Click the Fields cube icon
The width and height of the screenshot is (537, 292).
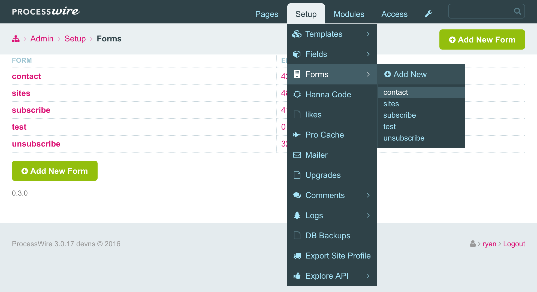297,54
